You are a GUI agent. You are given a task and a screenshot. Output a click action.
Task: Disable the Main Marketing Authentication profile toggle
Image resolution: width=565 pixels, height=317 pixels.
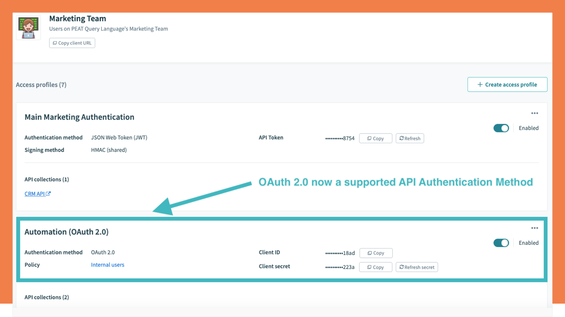point(501,128)
